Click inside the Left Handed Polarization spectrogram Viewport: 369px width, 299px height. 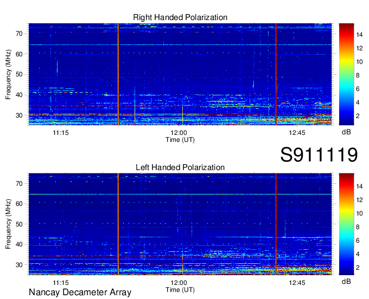pos(180,224)
